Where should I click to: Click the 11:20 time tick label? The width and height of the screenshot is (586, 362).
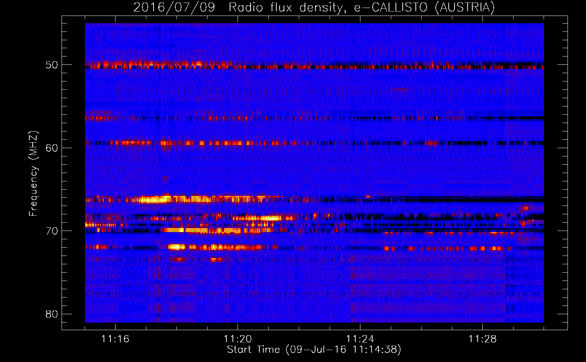tap(238, 339)
